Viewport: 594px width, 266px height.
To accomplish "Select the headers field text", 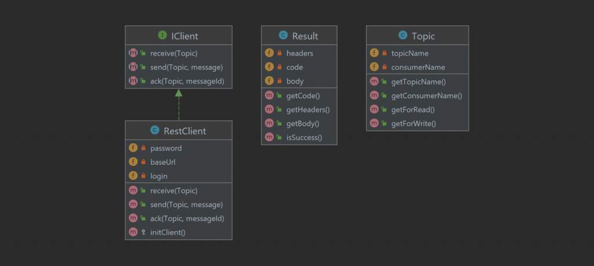I will click(x=300, y=53).
